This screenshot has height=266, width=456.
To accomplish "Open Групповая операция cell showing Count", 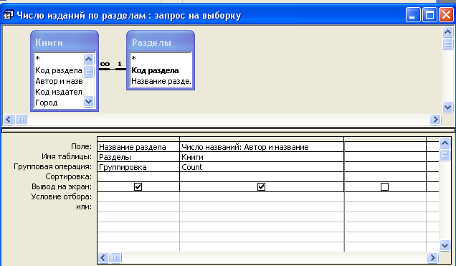I will pyautogui.click(x=262, y=167).
